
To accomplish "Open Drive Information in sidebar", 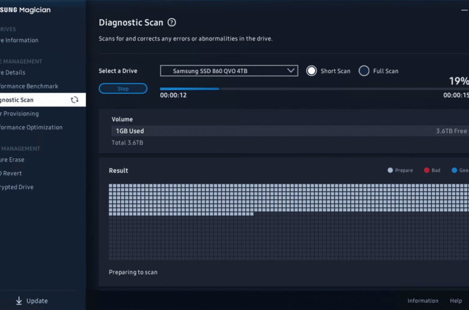I will pos(19,40).
